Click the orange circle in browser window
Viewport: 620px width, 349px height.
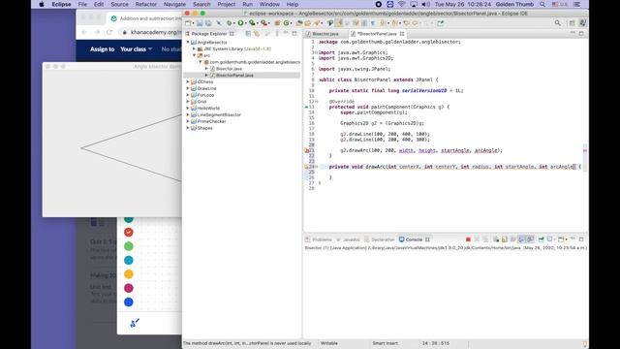click(129, 273)
